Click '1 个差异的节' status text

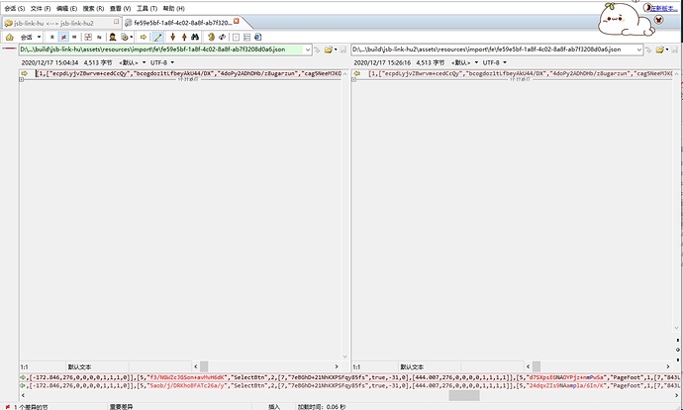click(31, 407)
